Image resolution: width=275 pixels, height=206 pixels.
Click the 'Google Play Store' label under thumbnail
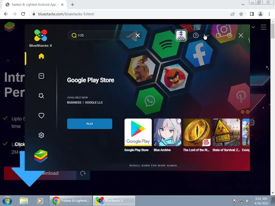[x=136, y=150]
